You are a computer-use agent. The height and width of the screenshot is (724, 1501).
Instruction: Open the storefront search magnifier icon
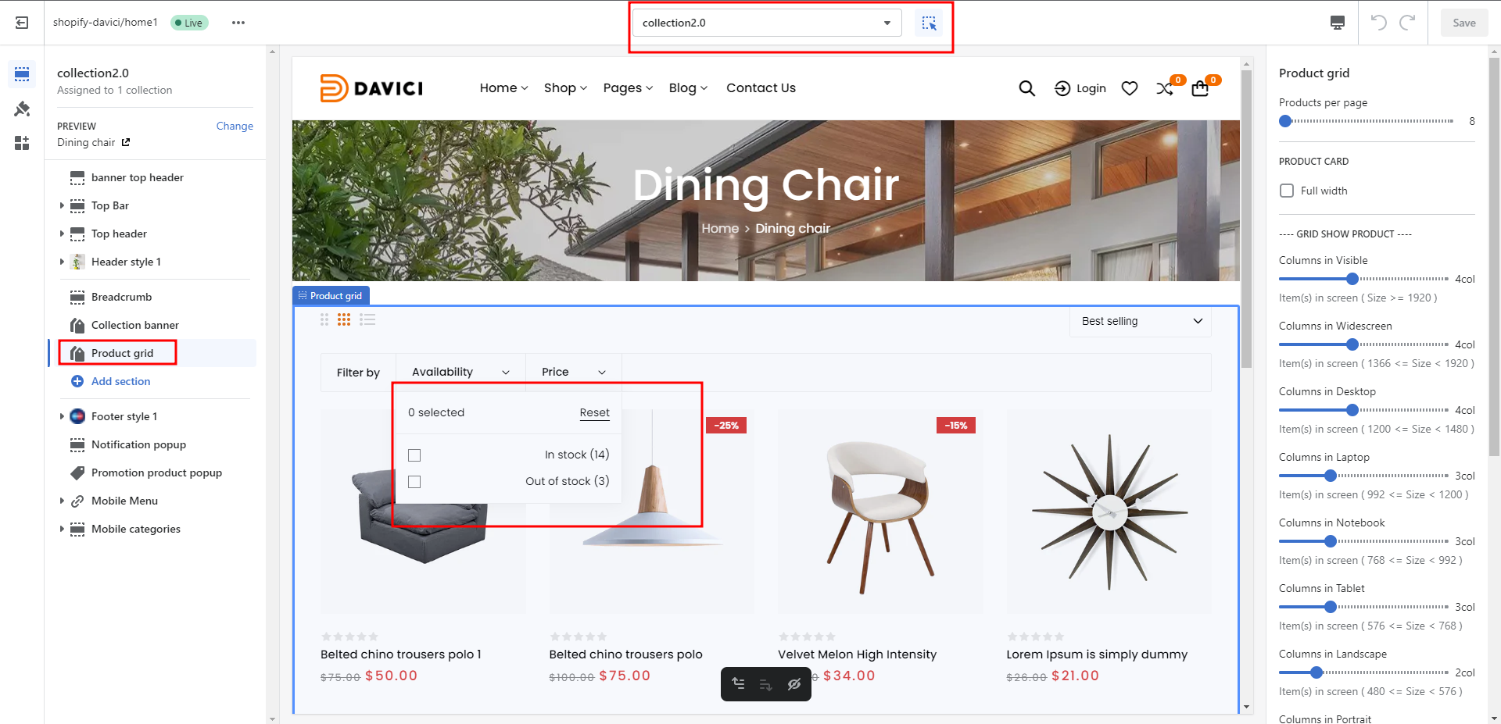[x=1026, y=88]
